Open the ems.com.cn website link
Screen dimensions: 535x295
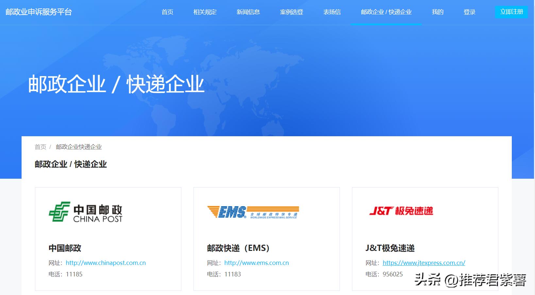pos(257,263)
